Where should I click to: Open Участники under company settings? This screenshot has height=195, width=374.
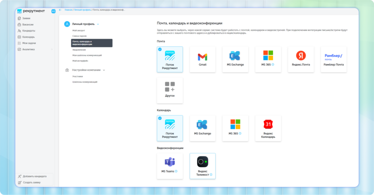77,77
